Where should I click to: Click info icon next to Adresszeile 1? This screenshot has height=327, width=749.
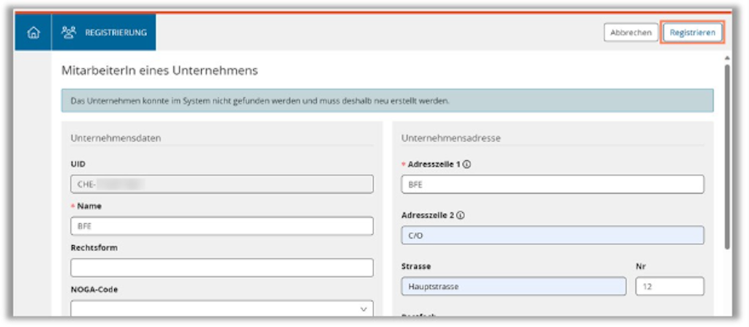pyautogui.click(x=467, y=165)
